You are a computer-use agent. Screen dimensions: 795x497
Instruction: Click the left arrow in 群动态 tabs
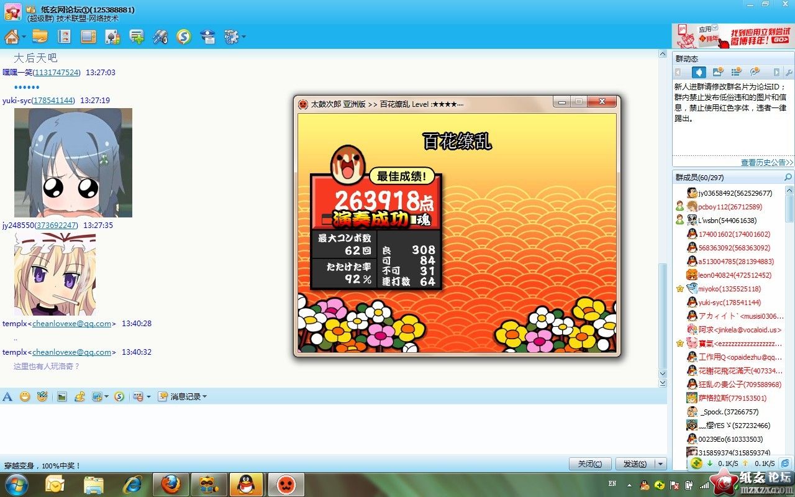click(679, 73)
